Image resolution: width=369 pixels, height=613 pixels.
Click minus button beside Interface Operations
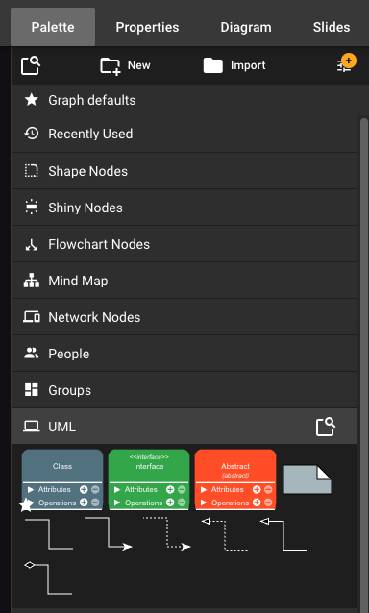(x=182, y=503)
